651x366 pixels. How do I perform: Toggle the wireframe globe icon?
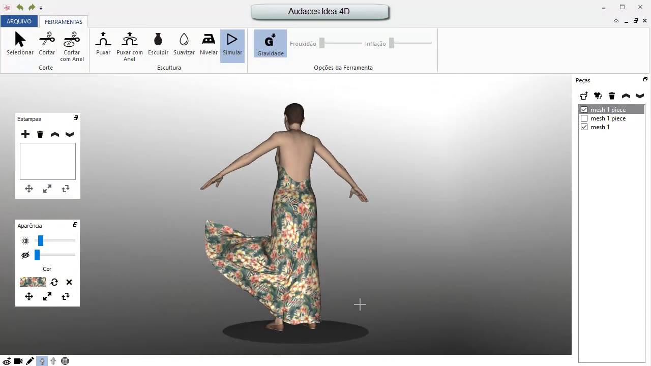pos(65,361)
